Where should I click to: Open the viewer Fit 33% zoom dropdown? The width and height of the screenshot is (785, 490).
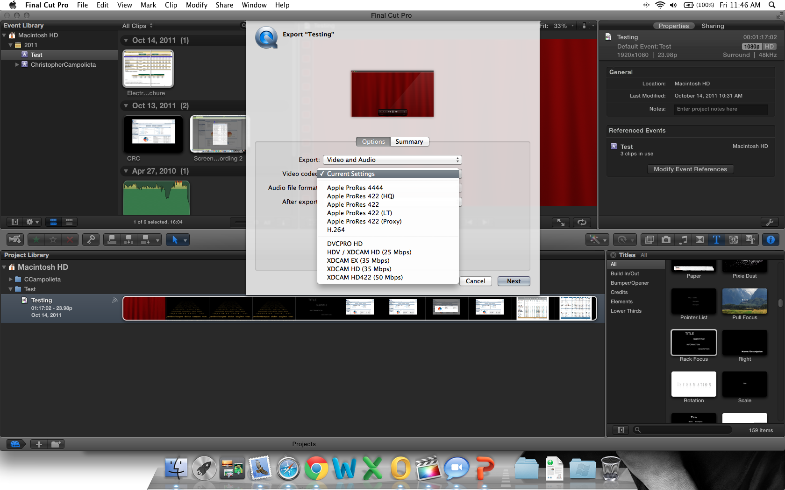click(557, 26)
